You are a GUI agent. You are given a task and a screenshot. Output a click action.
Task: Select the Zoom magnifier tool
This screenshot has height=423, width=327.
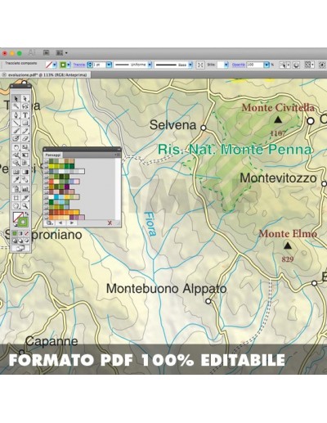pyautogui.click(x=25, y=205)
